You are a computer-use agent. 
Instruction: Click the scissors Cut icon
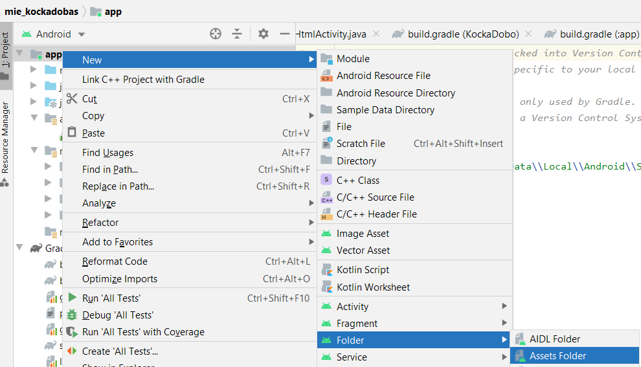click(x=72, y=98)
